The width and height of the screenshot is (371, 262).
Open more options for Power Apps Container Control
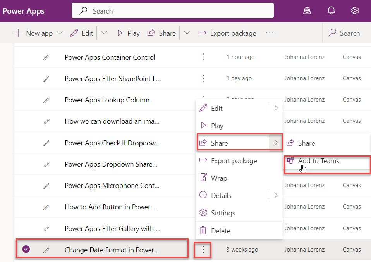click(x=203, y=57)
